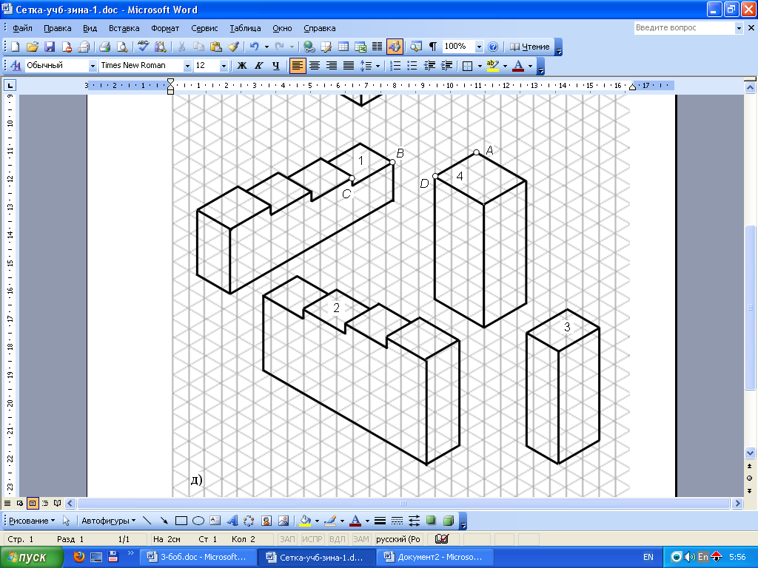
Task: Toggle bulleted list
Action: coord(412,66)
